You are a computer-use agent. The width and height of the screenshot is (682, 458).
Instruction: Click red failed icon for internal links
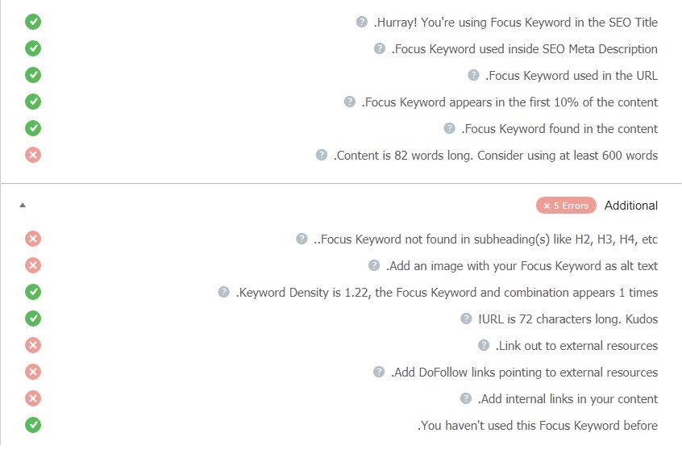tap(33, 398)
